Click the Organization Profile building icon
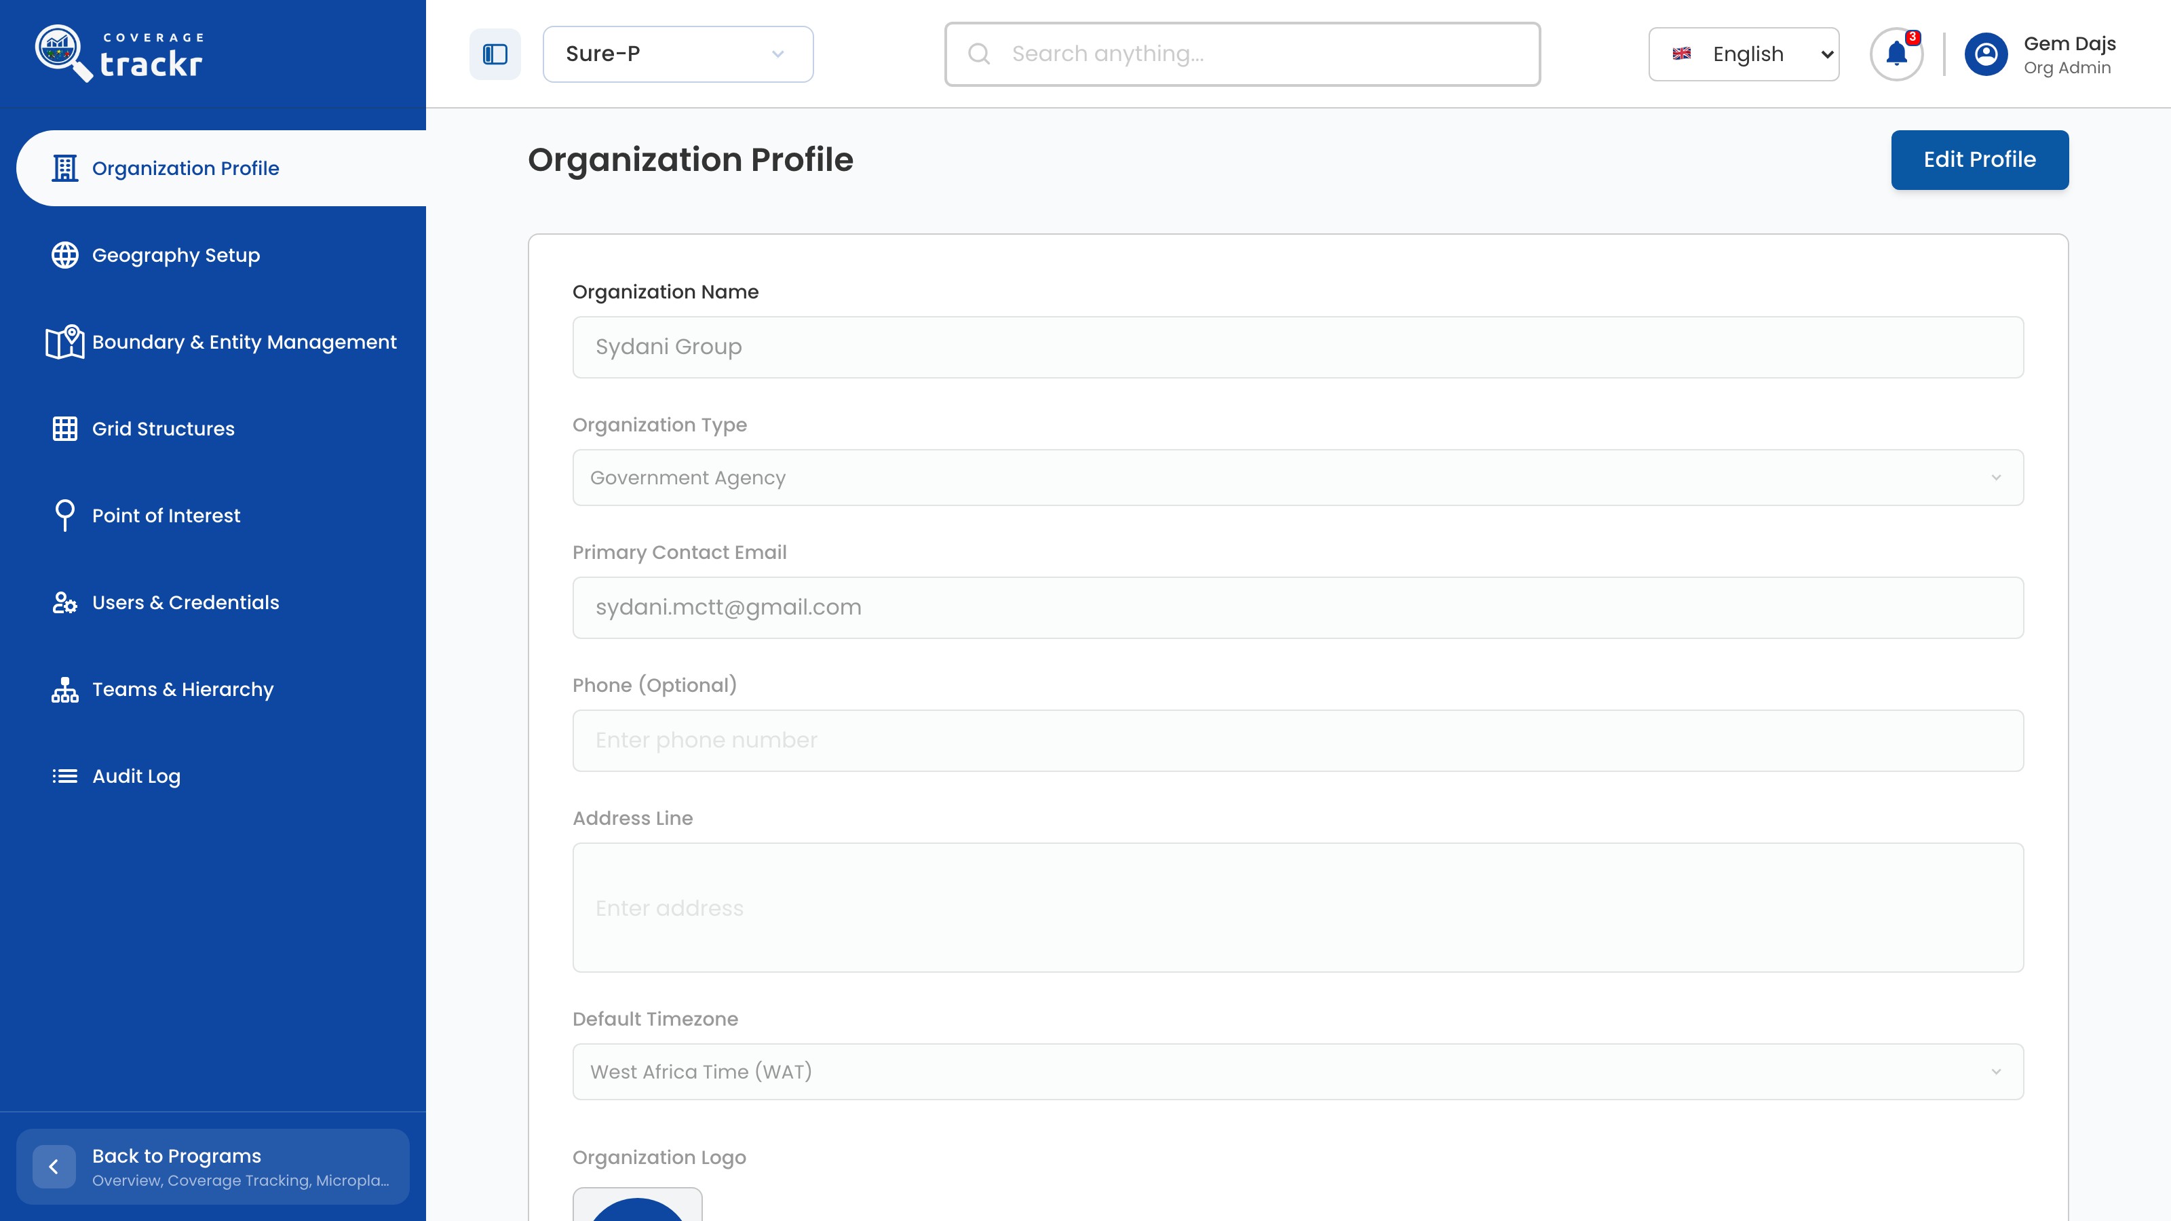Viewport: 2171px width, 1221px height. point(65,168)
